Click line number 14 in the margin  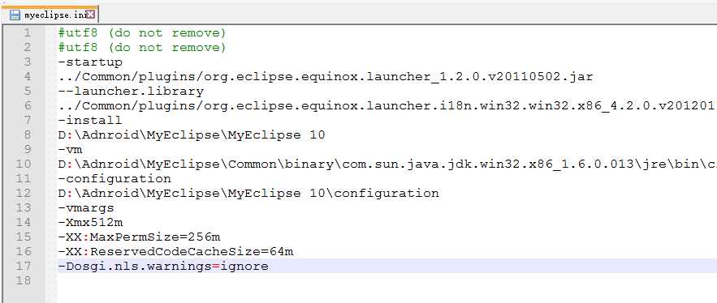tap(24, 222)
